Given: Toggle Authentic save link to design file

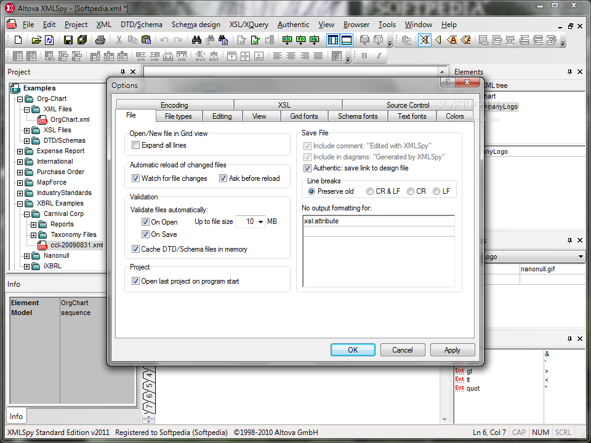Looking at the screenshot, I should (x=307, y=168).
